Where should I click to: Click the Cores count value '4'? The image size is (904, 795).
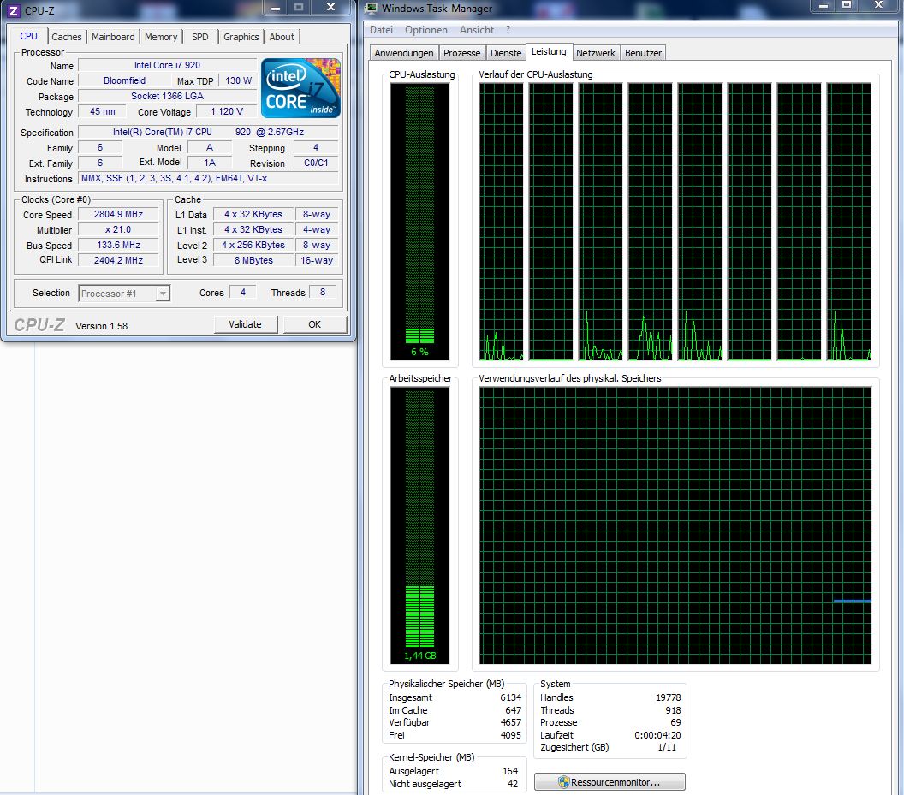point(243,293)
